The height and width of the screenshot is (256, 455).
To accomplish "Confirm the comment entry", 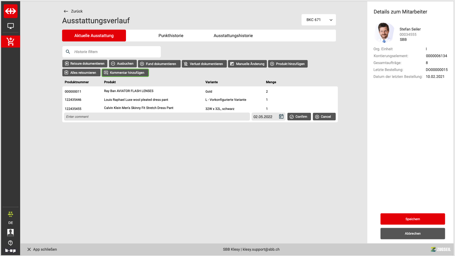I will (299, 117).
